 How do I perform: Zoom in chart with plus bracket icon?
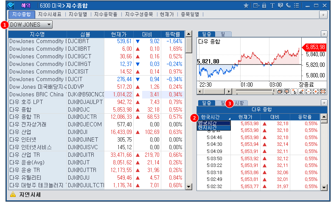point(316,92)
